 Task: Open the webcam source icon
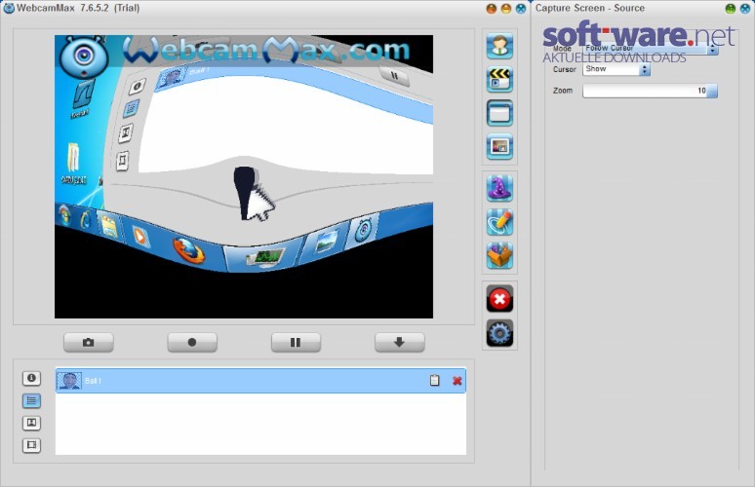pyautogui.click(x=499, y=46)
